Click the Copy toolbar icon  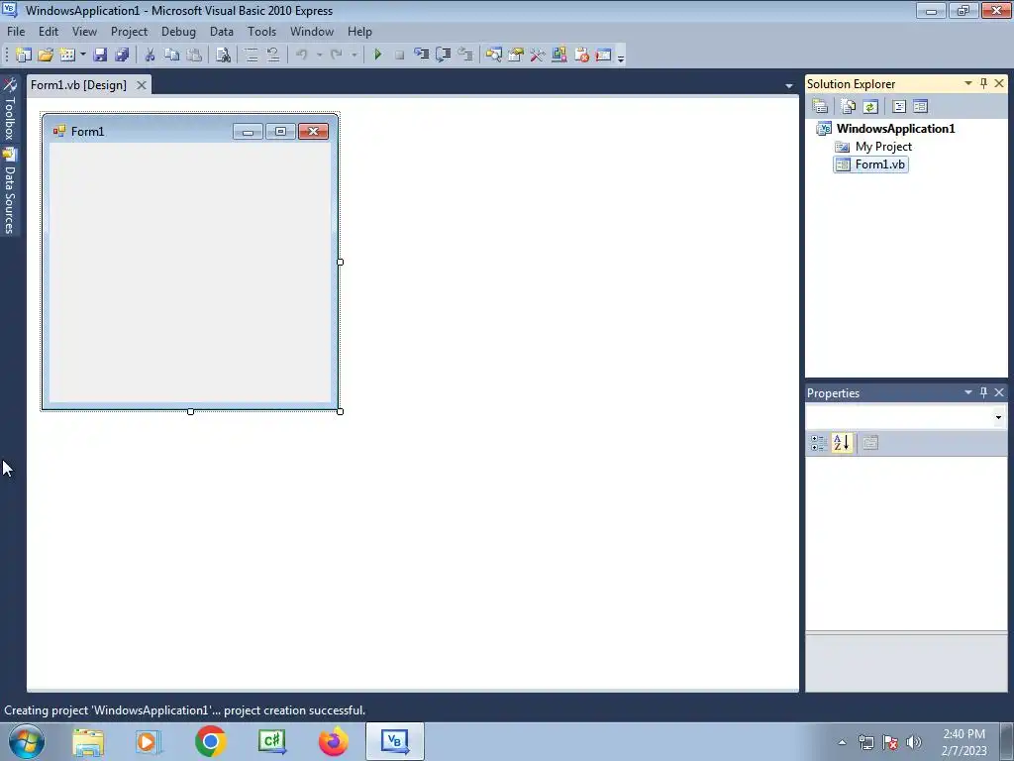point(171,55)
